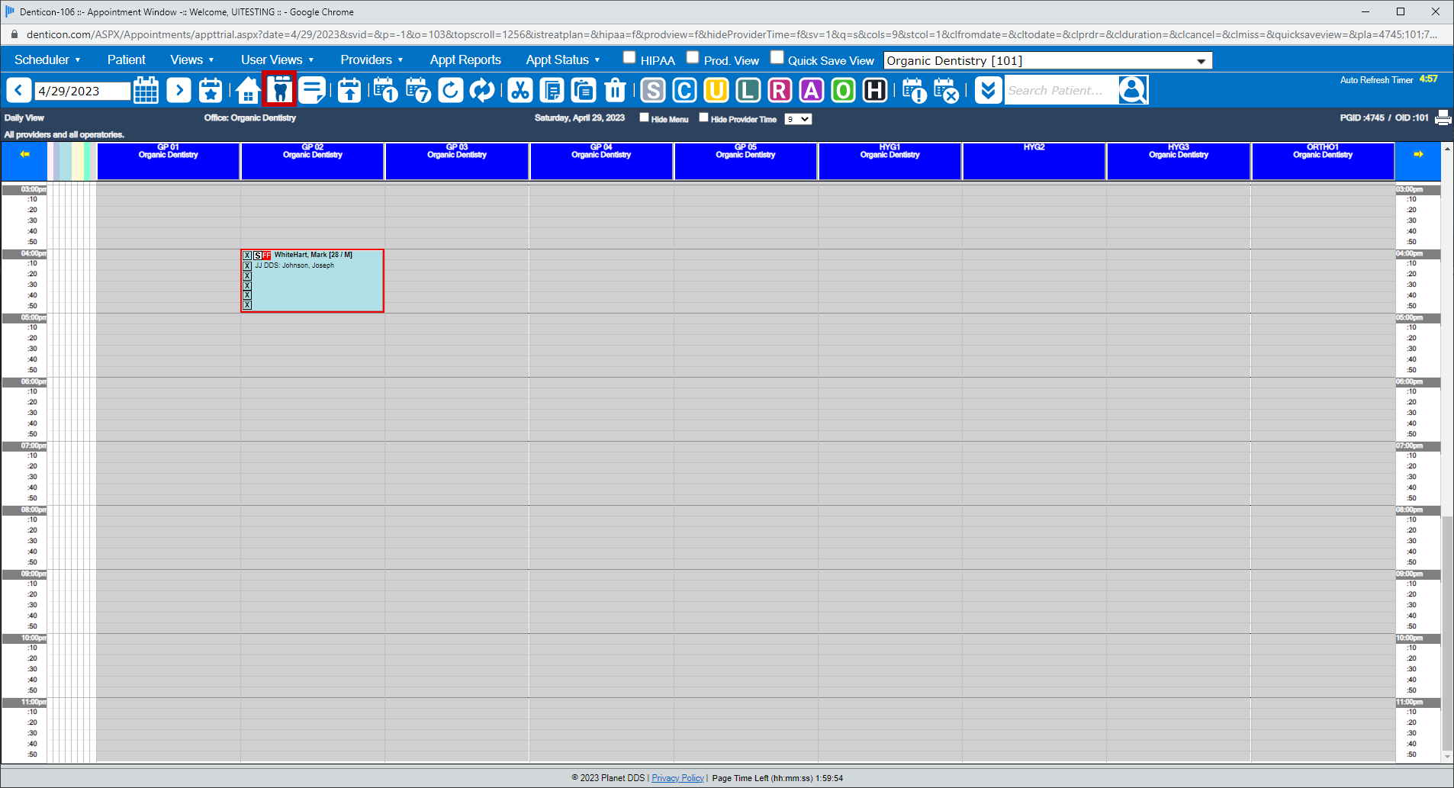This screenshot has width=1454, height=788.
Task: Open the User Views menu
Action: point(272,60)
